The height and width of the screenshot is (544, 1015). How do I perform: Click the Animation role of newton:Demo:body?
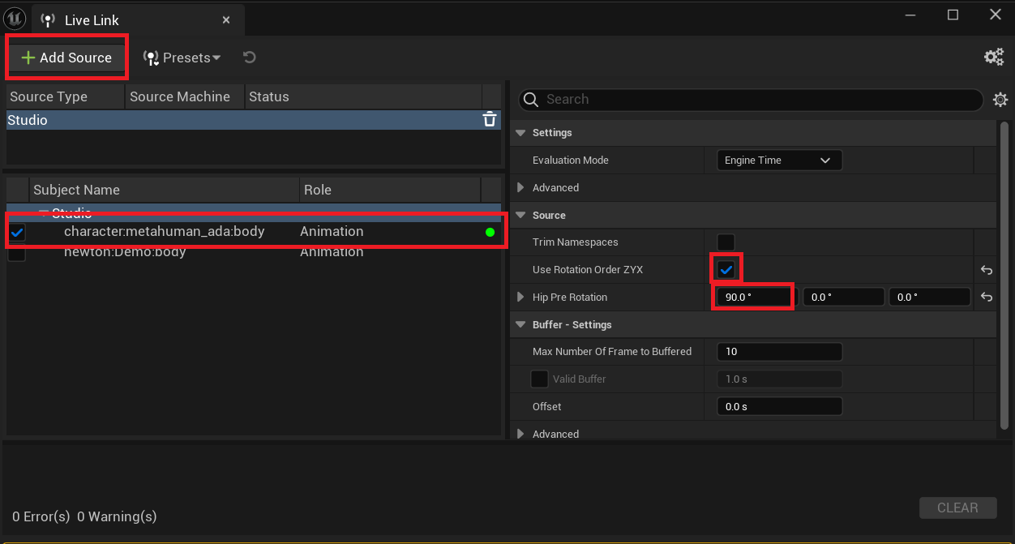click(332, 252)
